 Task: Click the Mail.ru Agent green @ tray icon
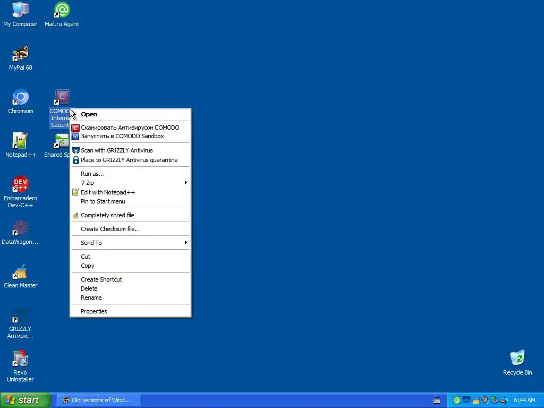point(457,401)
